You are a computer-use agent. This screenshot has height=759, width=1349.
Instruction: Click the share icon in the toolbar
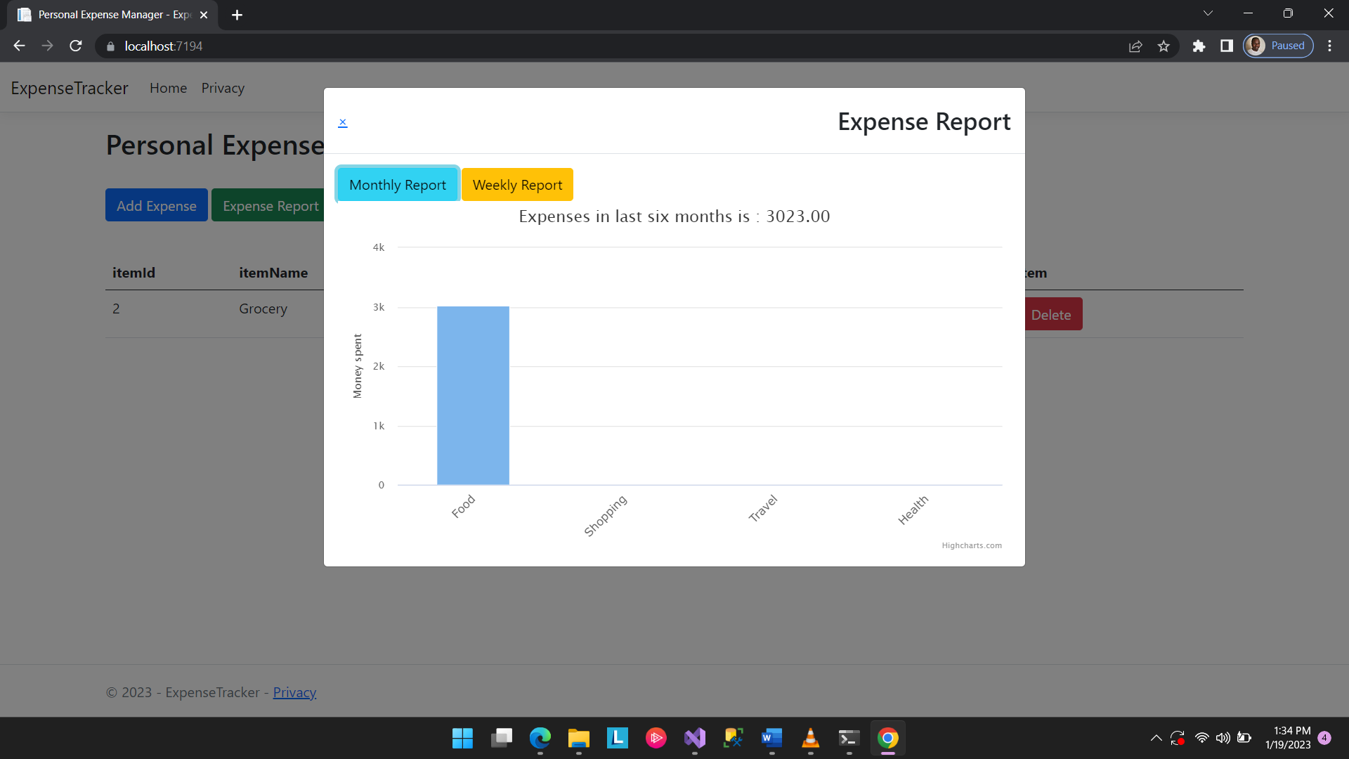pyautogui.click(x=1135, y=46)
